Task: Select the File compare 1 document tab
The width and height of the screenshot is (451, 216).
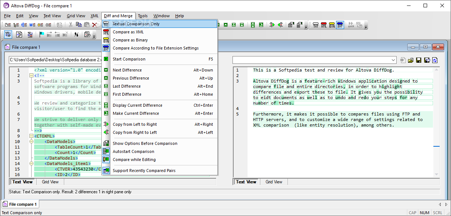Action: pyautogui.click(x=21, y=204)
